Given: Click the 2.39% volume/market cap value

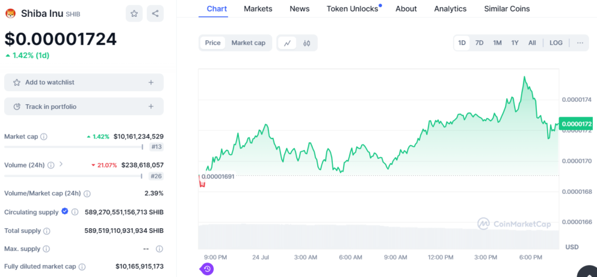Looking at the screenshot, I should 154,193.
